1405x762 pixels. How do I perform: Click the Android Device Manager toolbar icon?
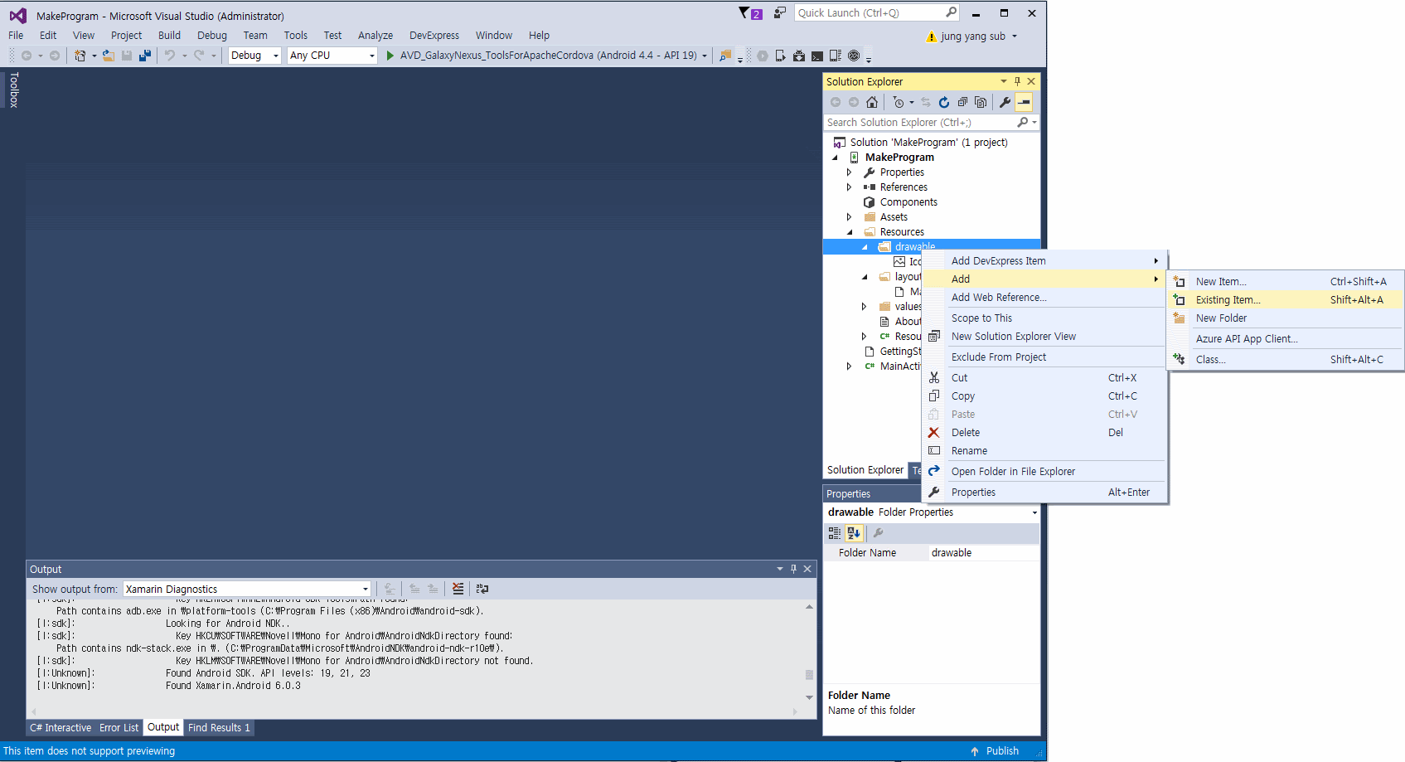(x=780, y=56)
